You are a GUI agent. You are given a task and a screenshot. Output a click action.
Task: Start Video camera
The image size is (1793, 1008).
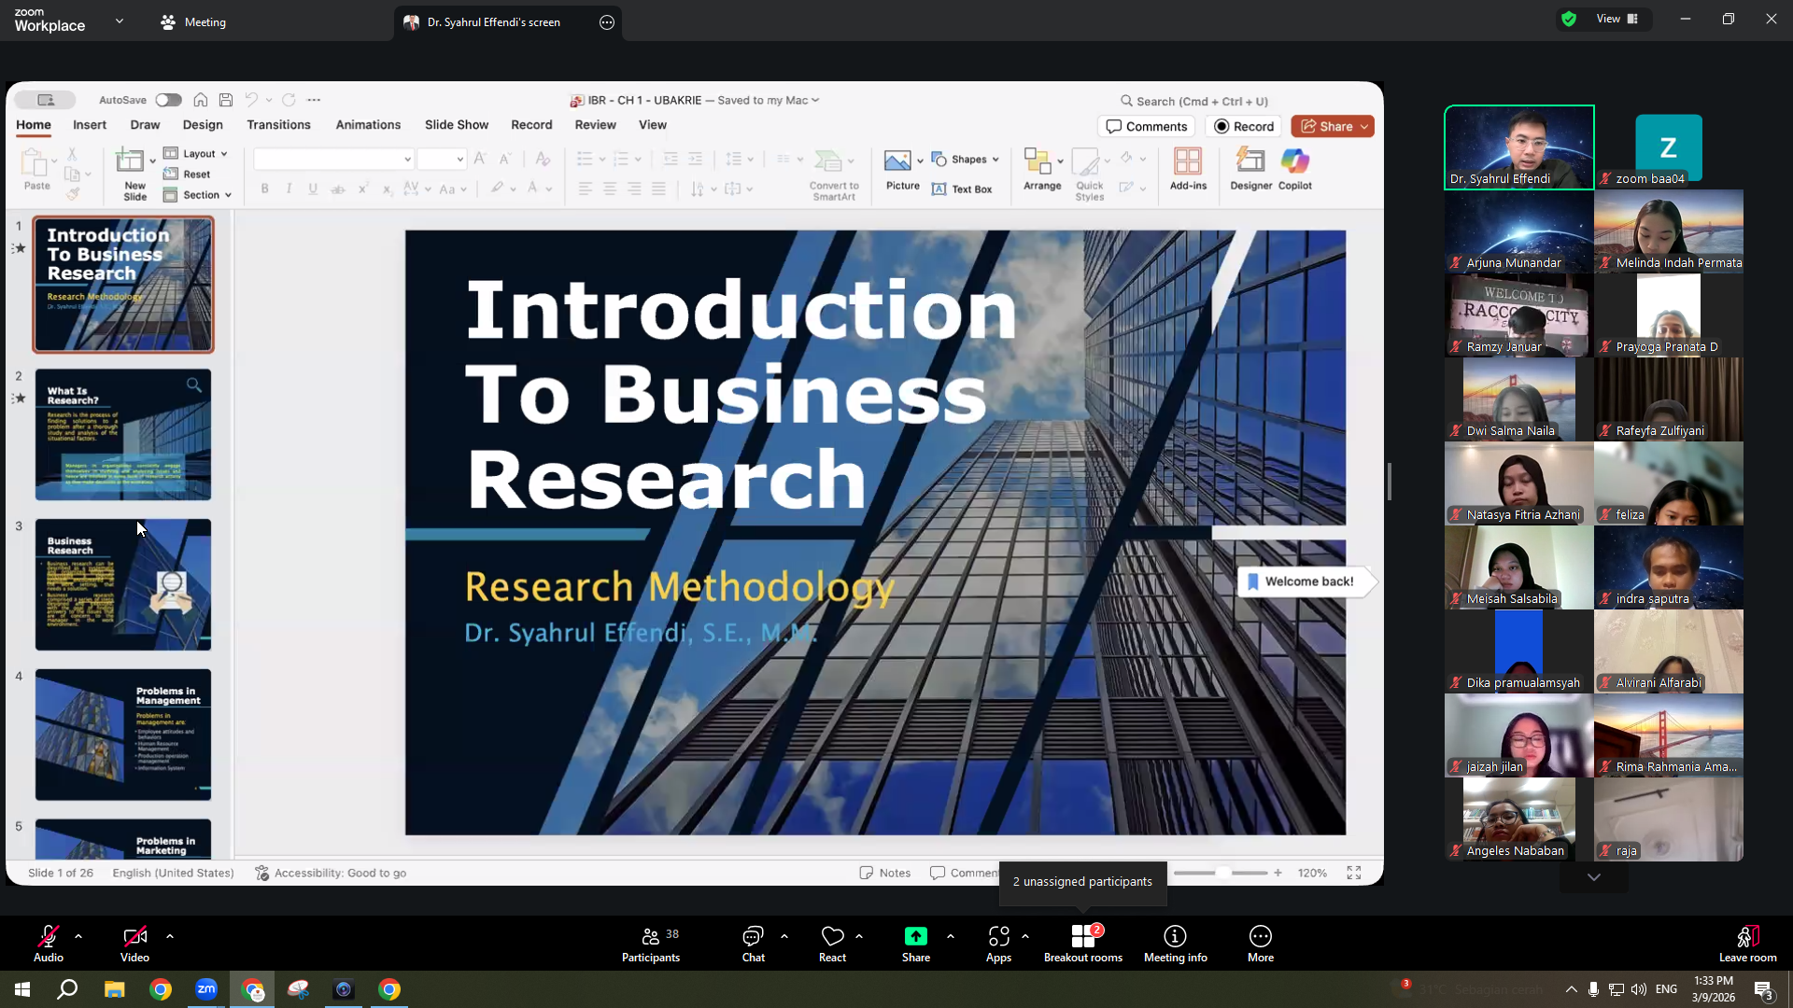134,943
